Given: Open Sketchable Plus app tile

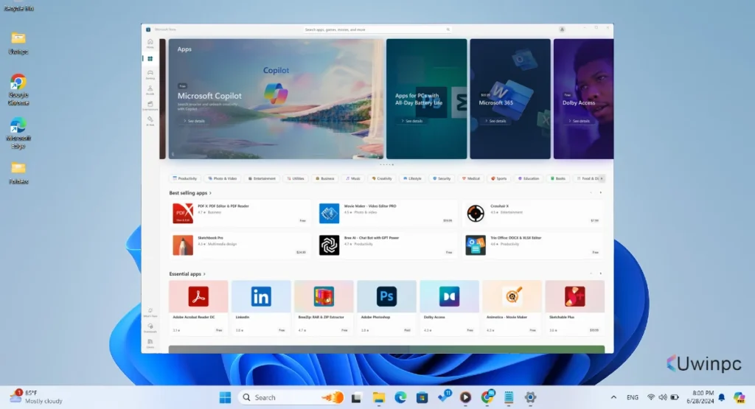Looking at the screenshot, I should pos(575,307).
